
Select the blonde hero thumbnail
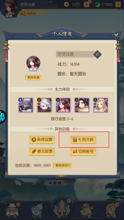101,105
